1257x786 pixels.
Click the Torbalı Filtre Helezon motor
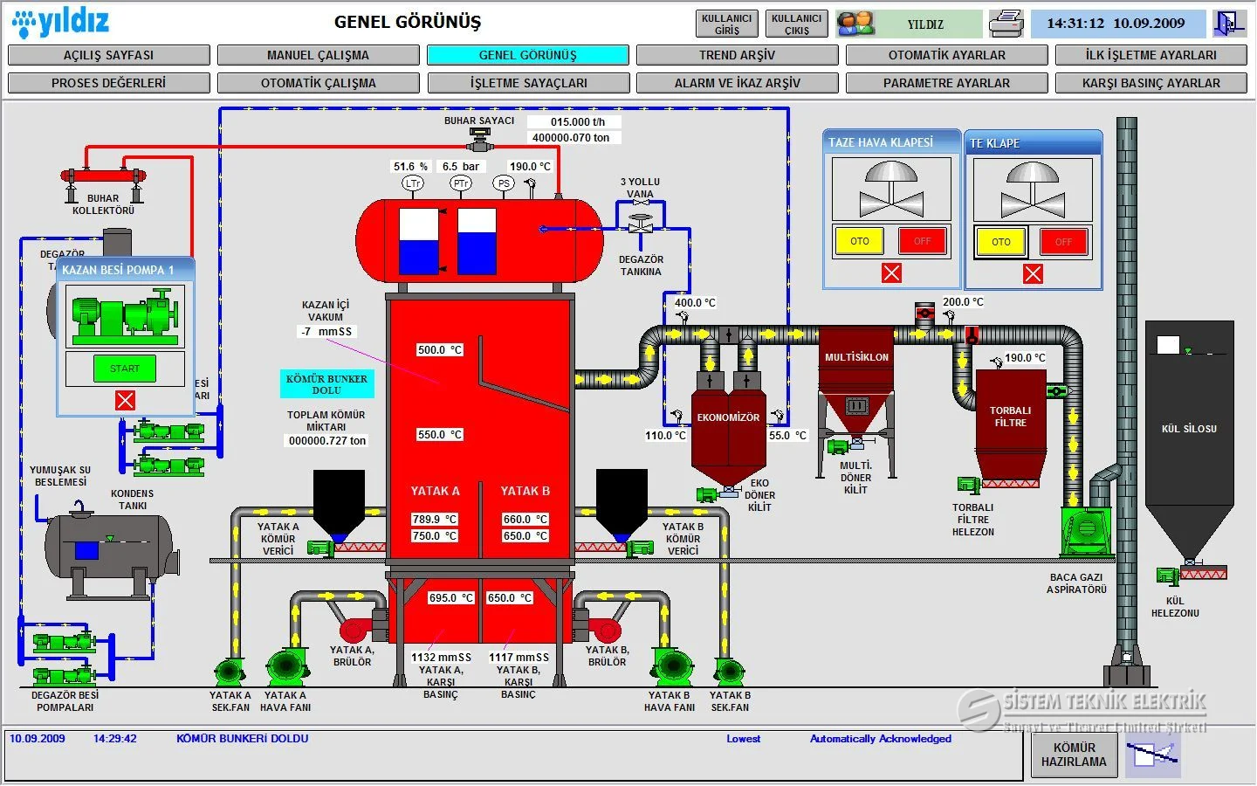tap(969, 486)
